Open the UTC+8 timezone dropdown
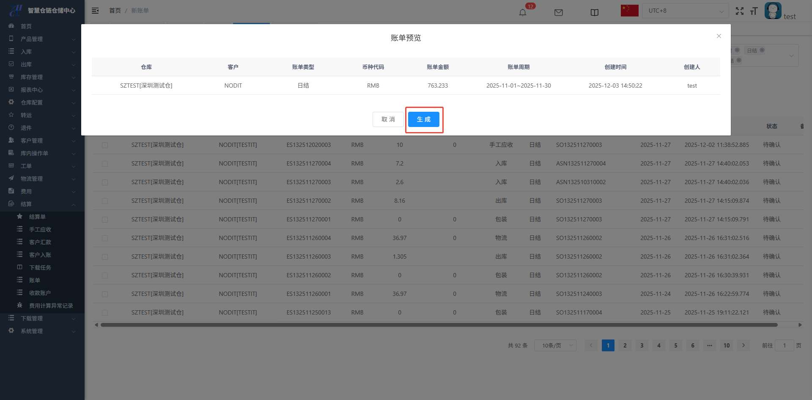 (685, 11)
